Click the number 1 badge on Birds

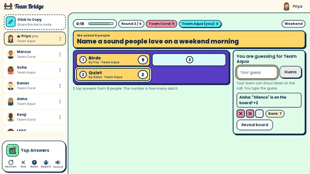pos(83,60)
